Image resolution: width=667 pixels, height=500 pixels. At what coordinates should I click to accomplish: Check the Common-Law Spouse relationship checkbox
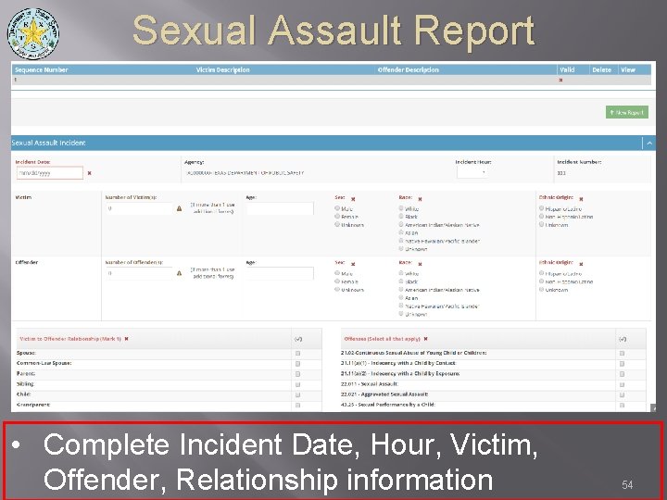click(297, 364)
